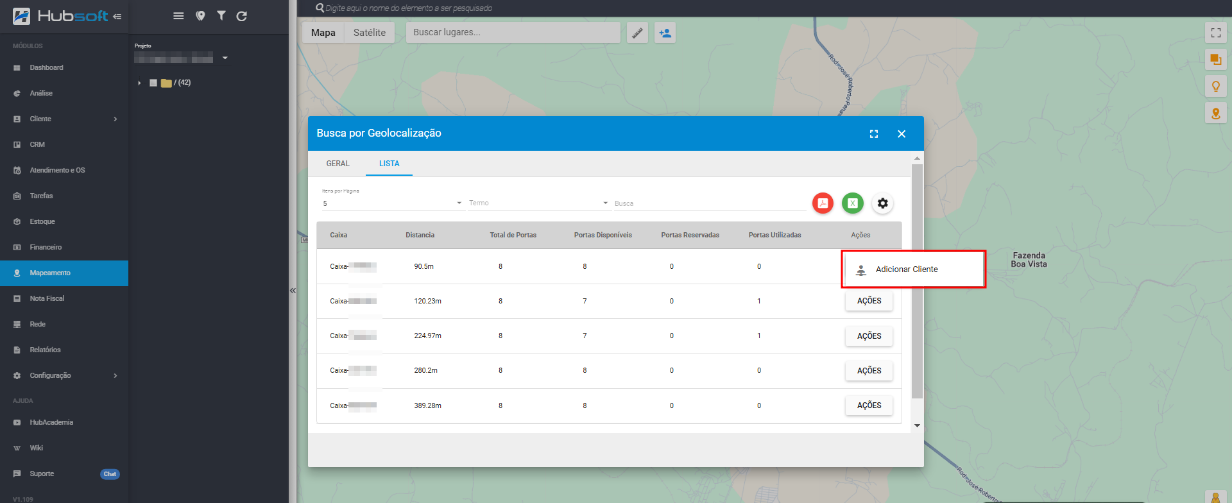Export the list to PDF
Screen dimensions: 1232x503
(x=823, y=203)
